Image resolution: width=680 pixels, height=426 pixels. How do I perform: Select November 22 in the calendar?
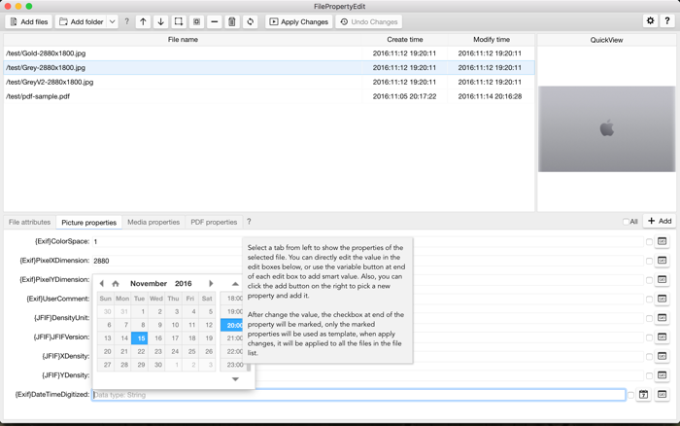[x=141, y=351]
